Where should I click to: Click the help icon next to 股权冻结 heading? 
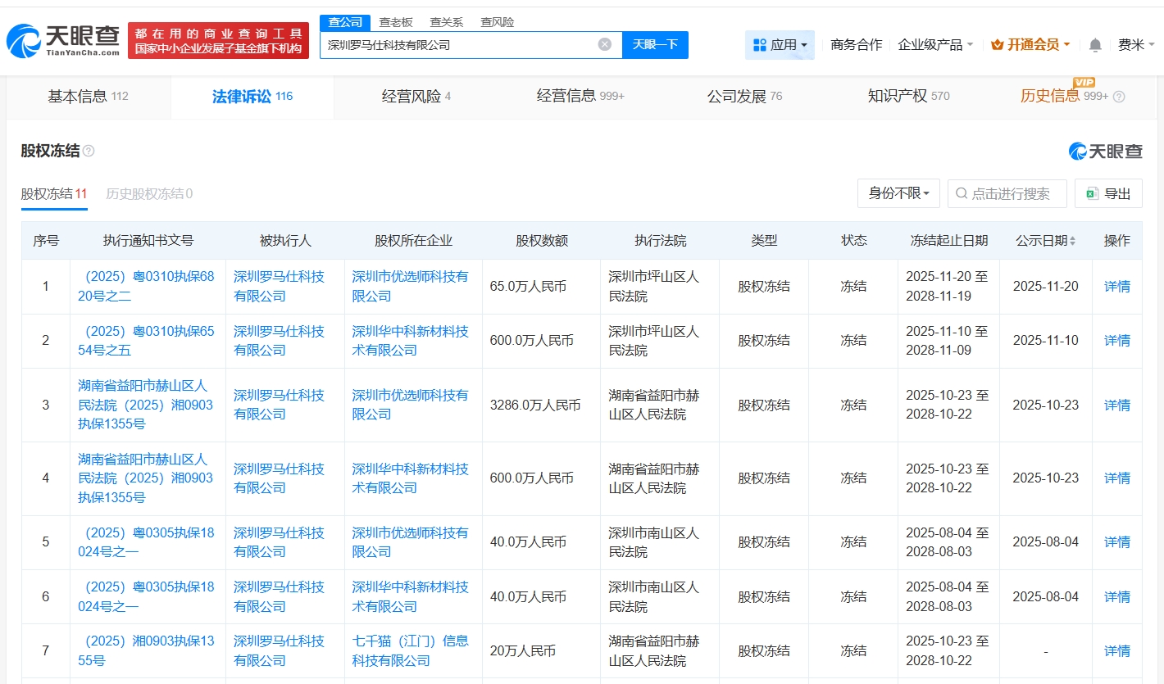coord(89,151)
